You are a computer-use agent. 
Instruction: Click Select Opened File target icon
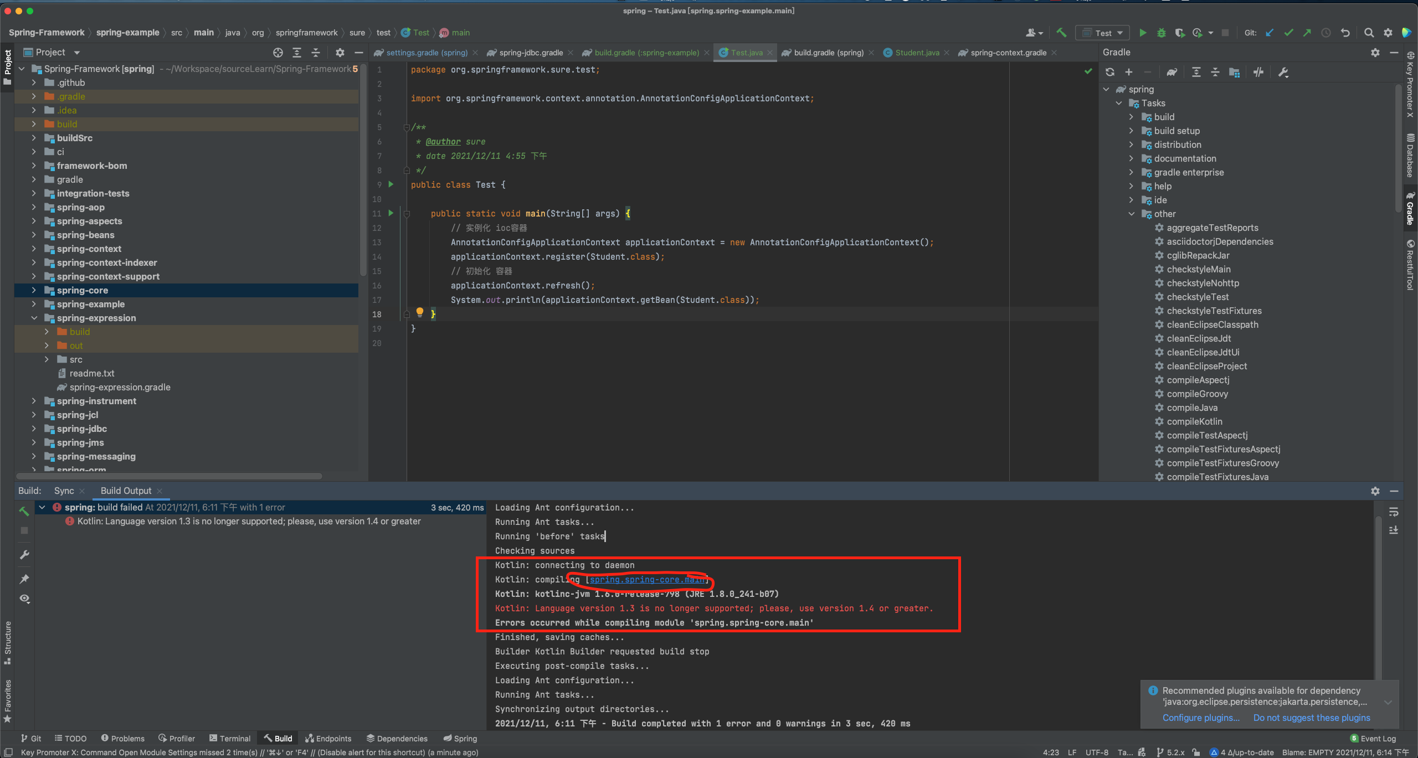[x=278, y=53]
